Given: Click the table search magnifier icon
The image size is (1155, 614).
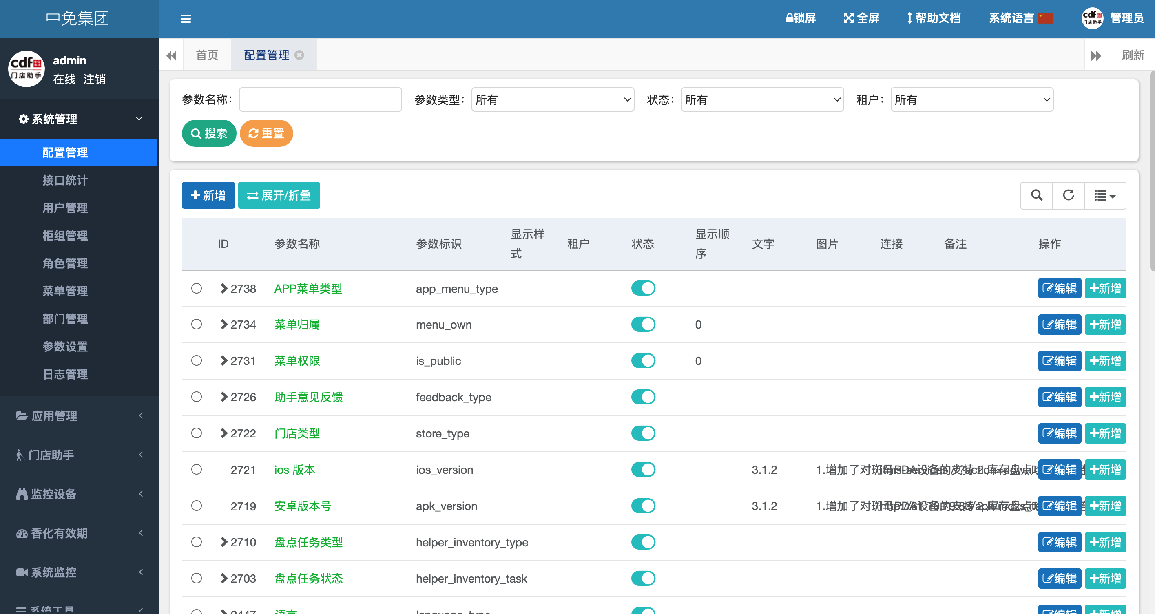Looking at the screenshot, I should [x=1036, y=195].
